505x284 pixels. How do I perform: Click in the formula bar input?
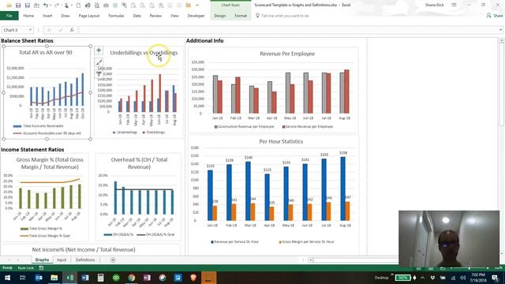(x=288, y=30)
